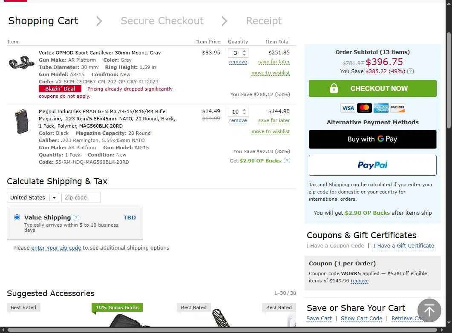Image resolution: width=452 pixels, height=333 pixels.
Task: Click the scroll-to-top arrow icon
Action: (429, 310)
